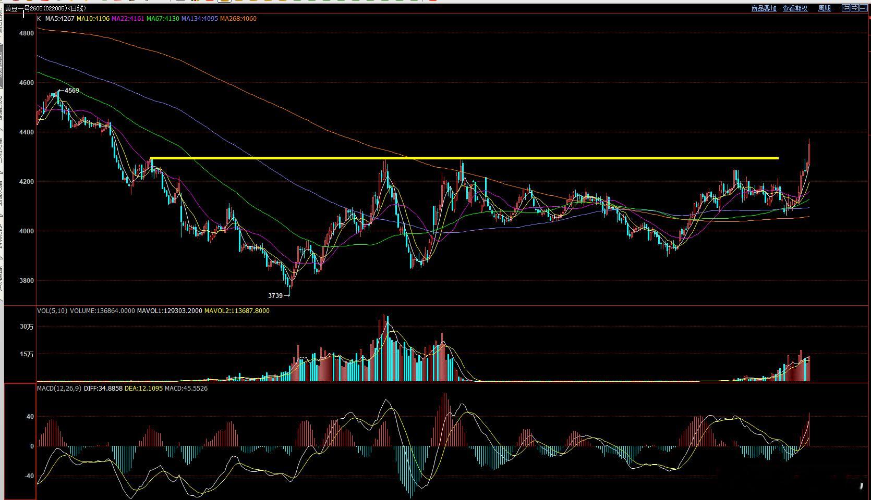The width and height of the screenshot is (871, 500).
Task: Open the 商品叠加 overlay link
Action: click(764, 8)
